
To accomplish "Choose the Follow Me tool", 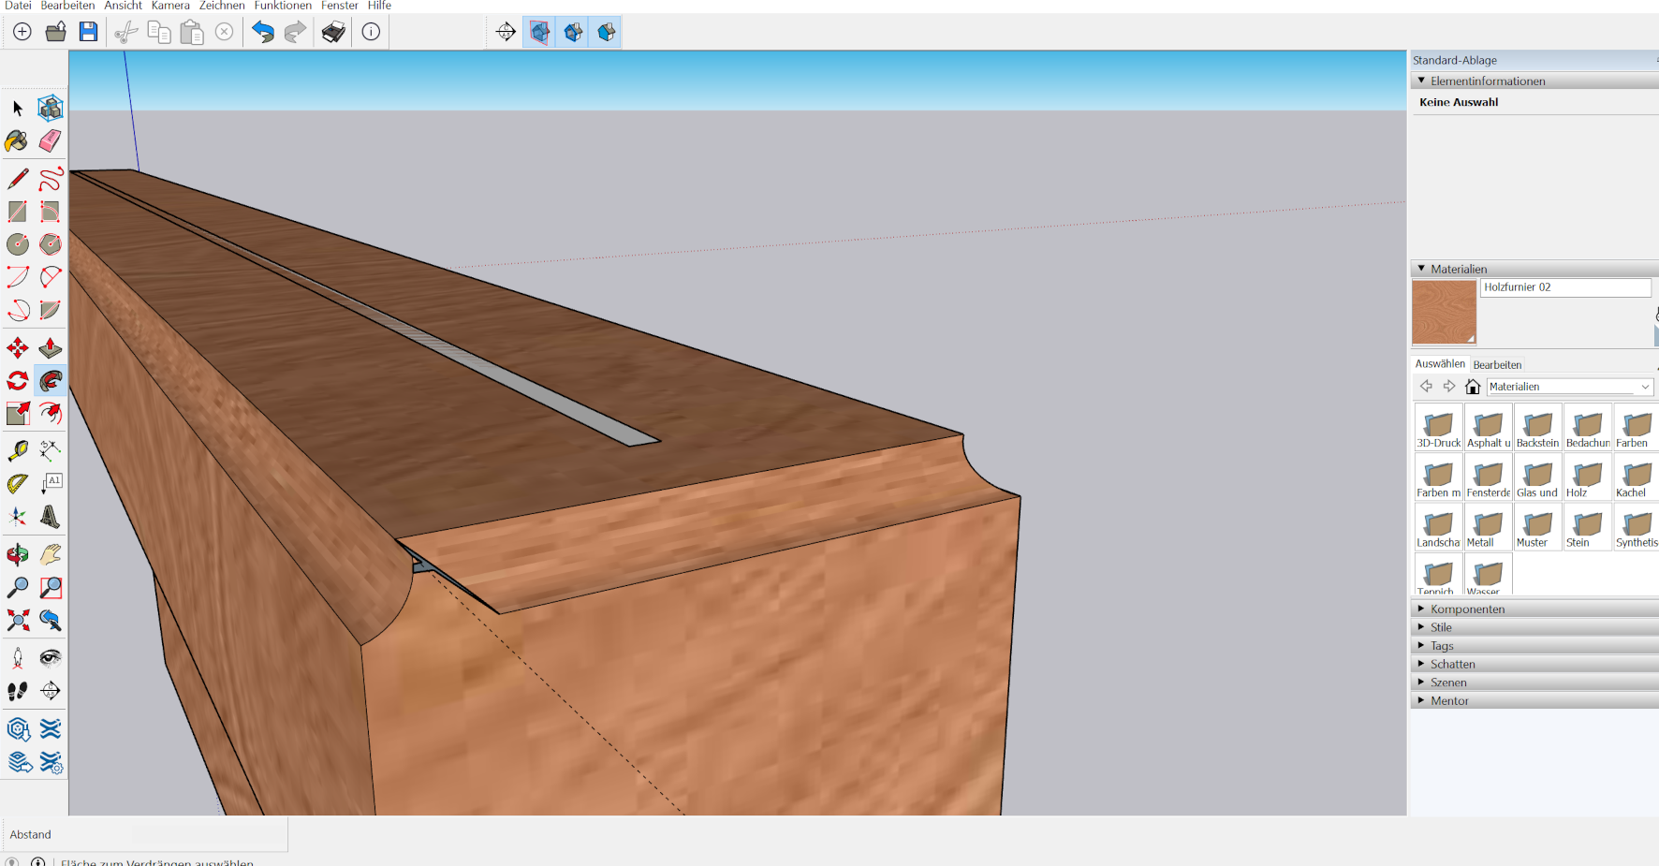I will (51, 381).
